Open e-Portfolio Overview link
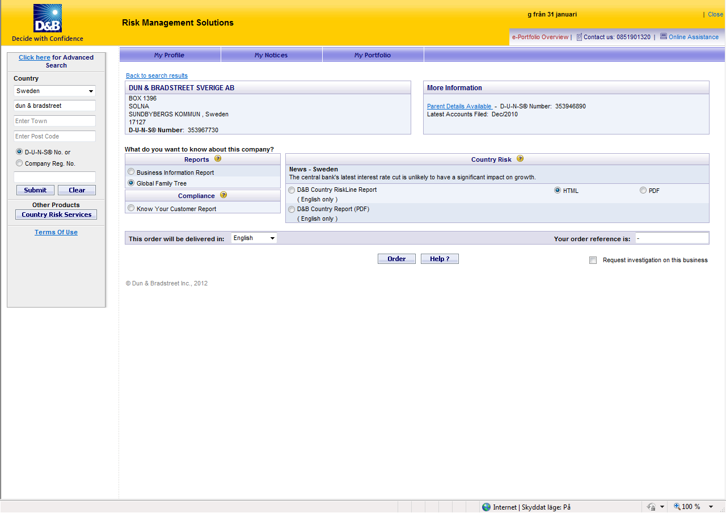 540,37
